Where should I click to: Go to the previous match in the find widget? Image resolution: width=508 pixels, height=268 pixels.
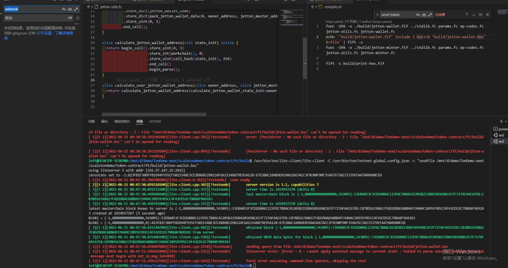[466, 15]
